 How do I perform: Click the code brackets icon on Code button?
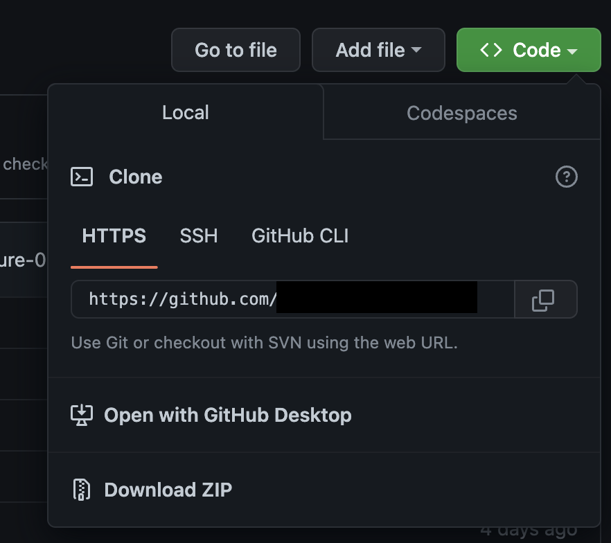tap(492, 49)
